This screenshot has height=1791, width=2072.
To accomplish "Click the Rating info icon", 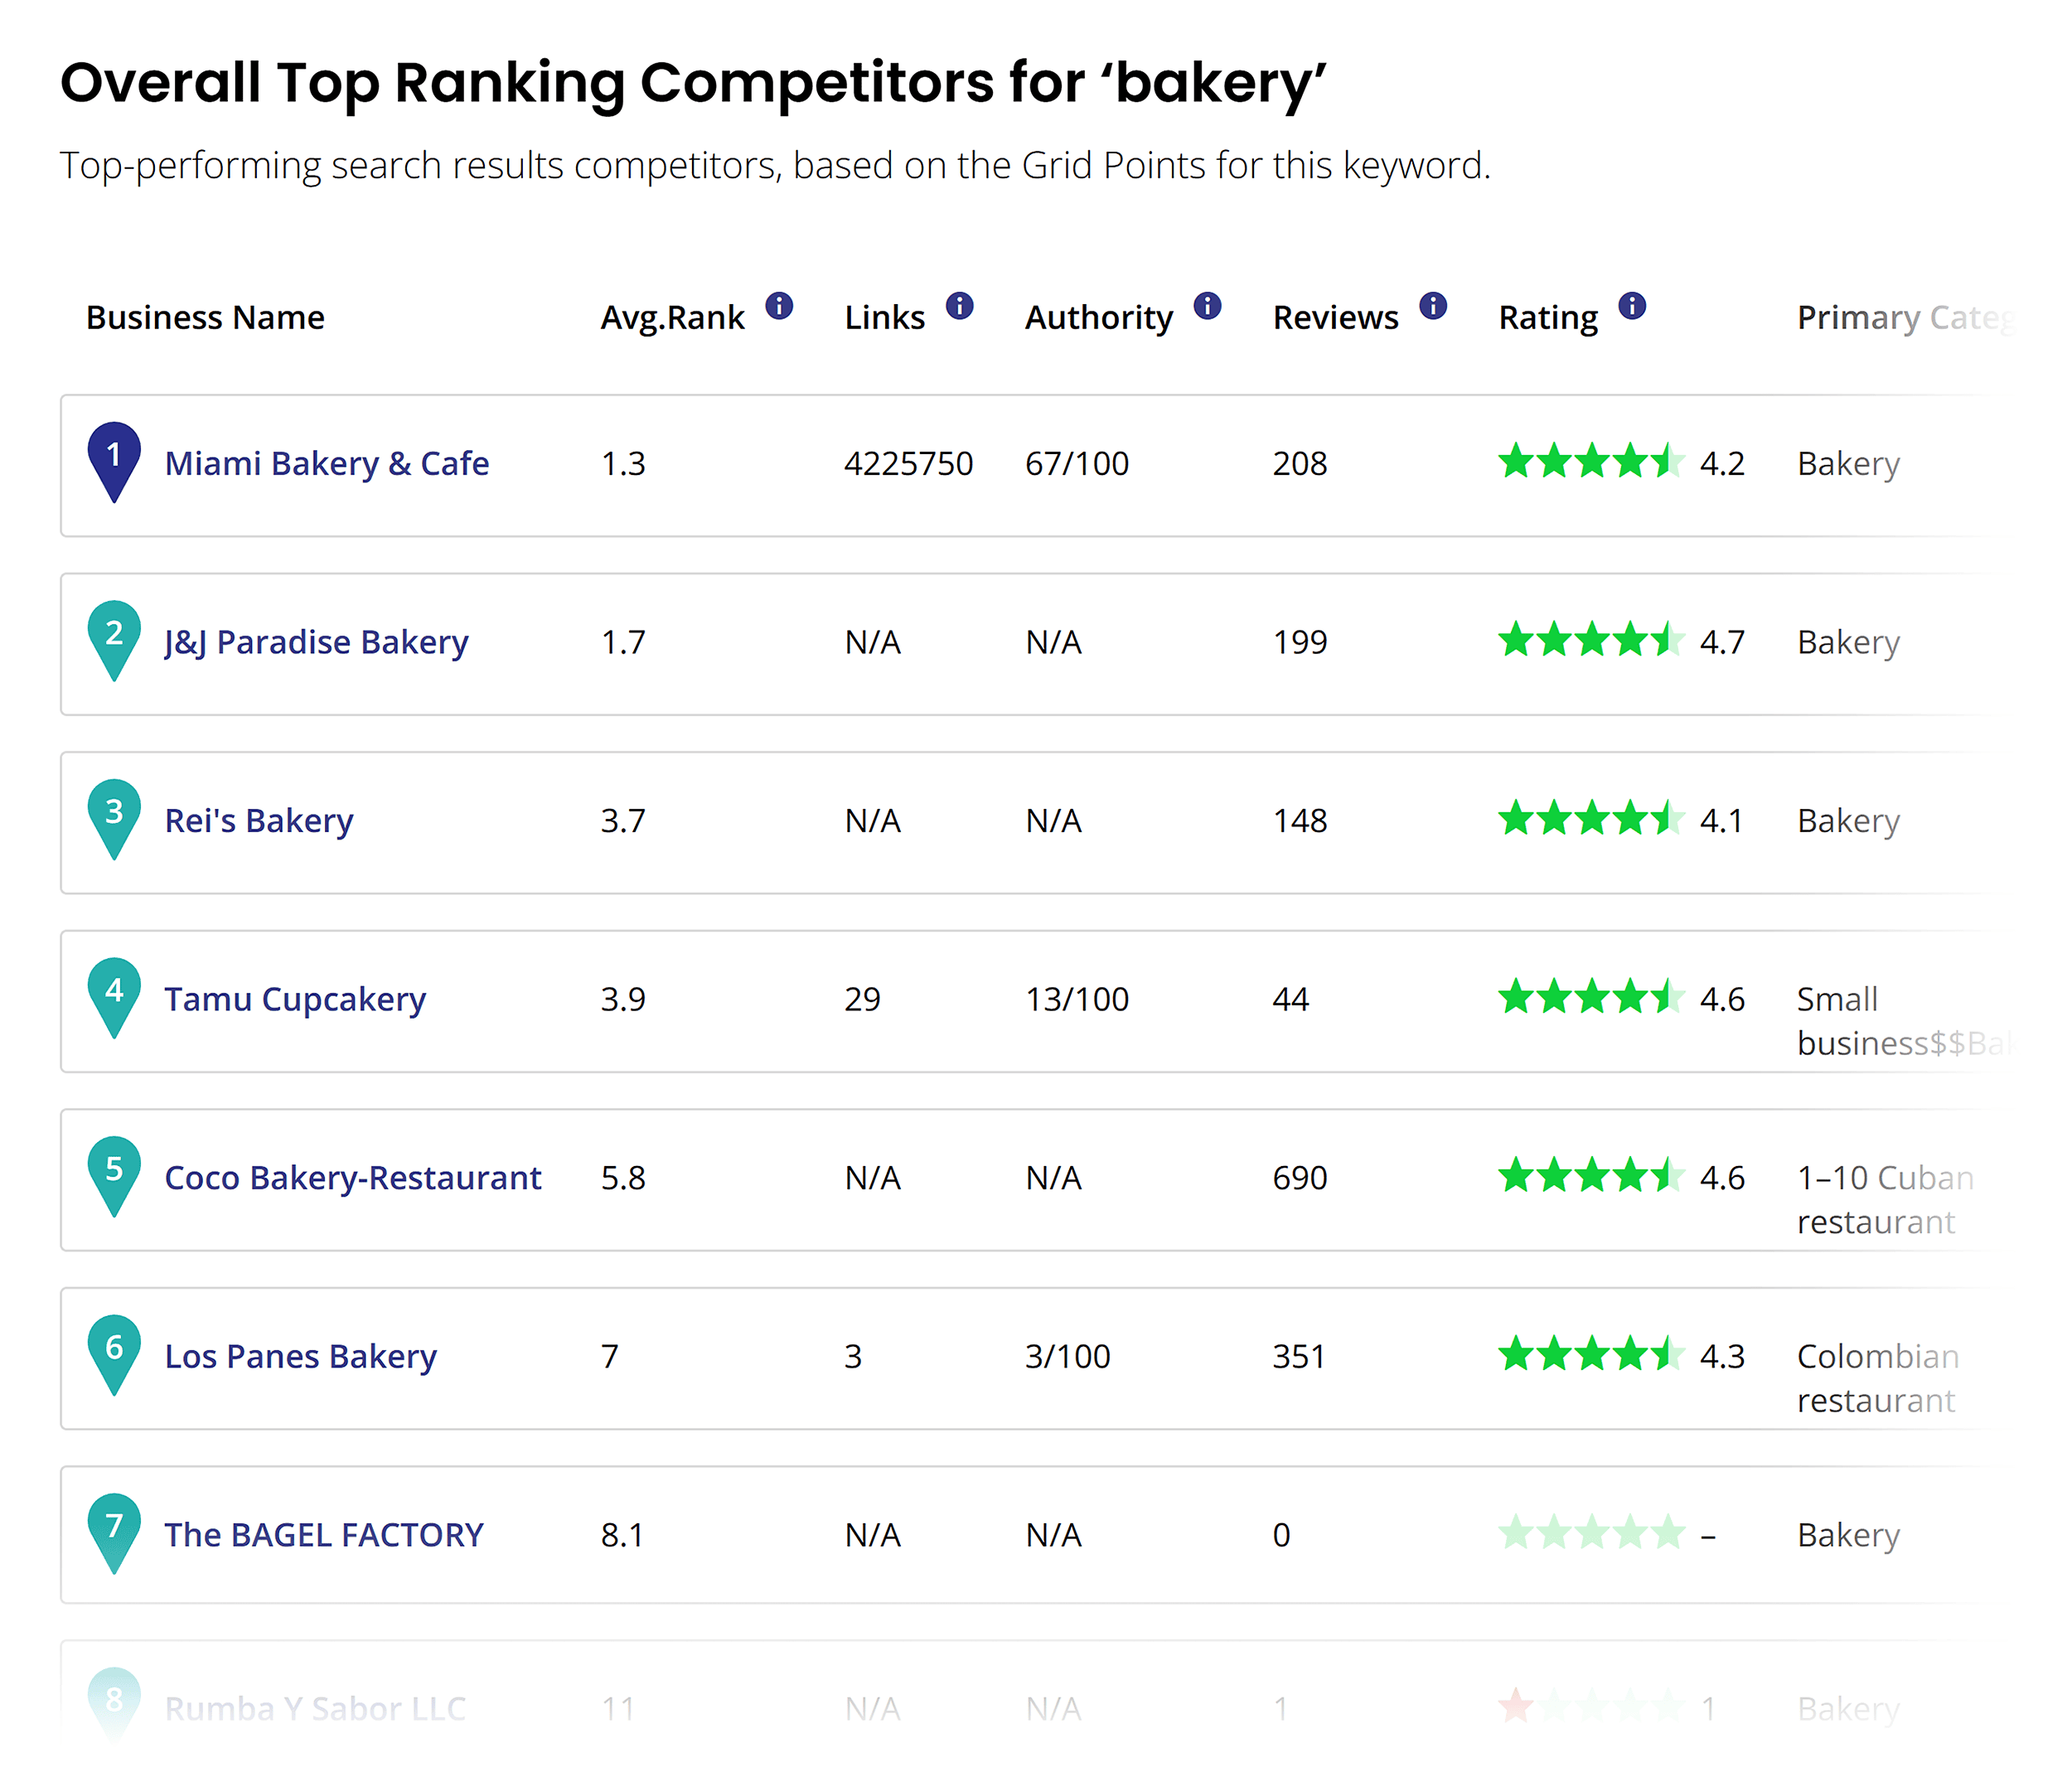I will tap(1631, 306).
